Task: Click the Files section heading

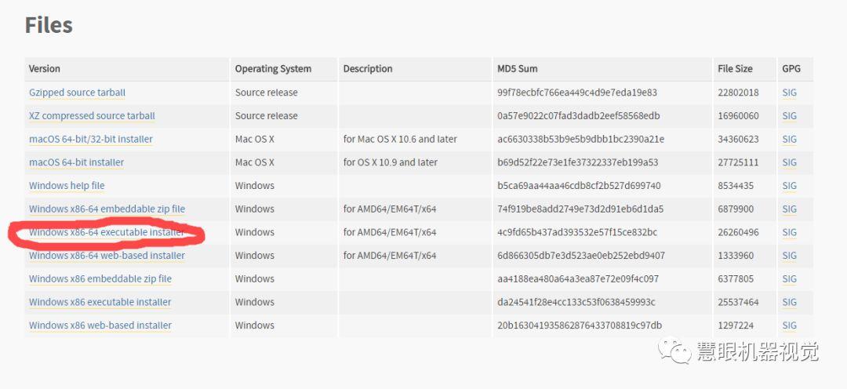Action: click(49, 25)
